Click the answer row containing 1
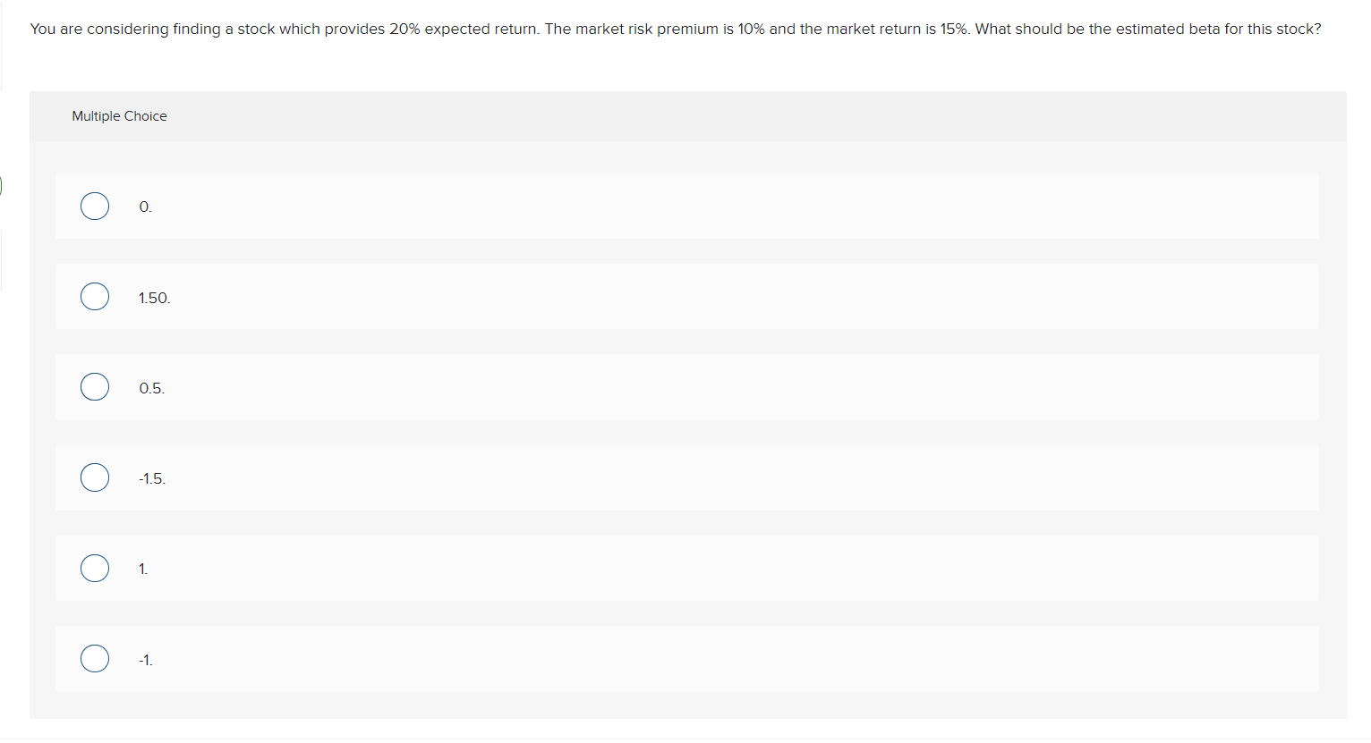Viewport: 1371px width, 743px height. (x=626, y=568)
